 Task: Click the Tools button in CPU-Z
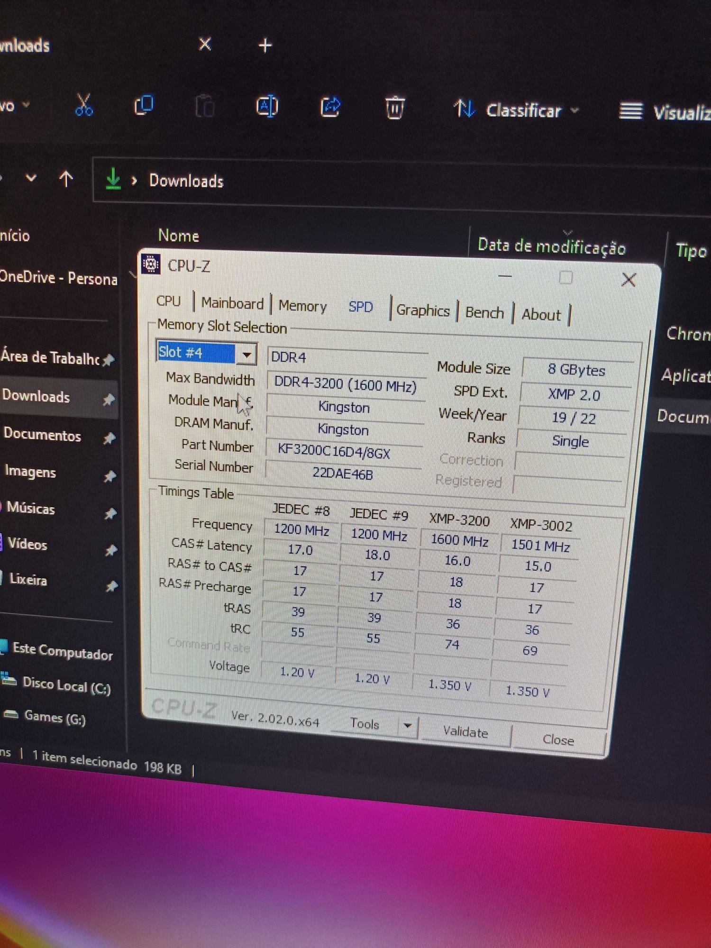point(364,723)
